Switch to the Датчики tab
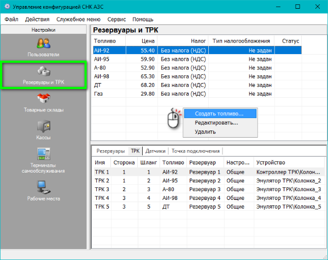328x260 pixels. (155, 151)
